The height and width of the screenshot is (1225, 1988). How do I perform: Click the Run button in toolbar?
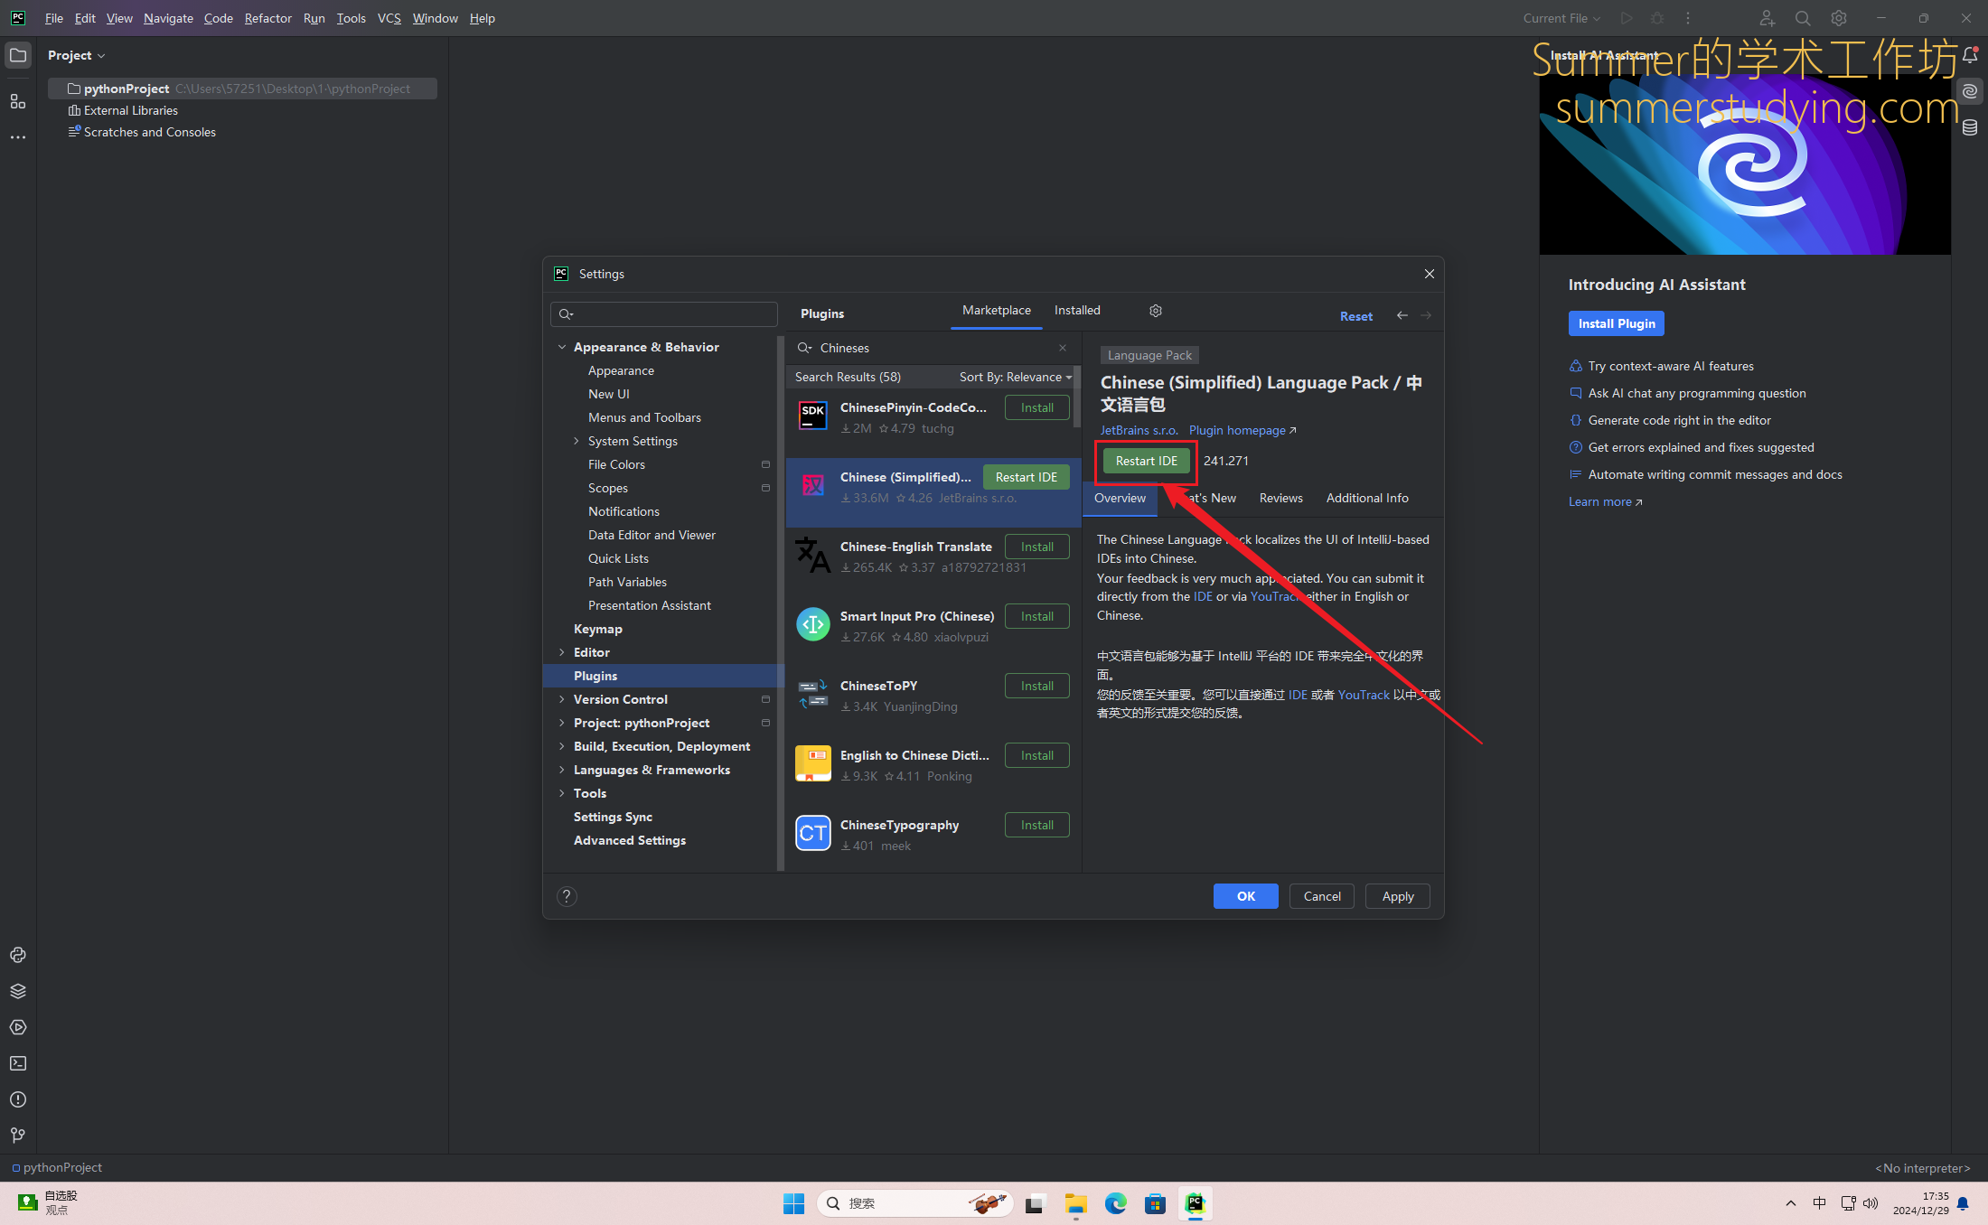pos(1627,18)
